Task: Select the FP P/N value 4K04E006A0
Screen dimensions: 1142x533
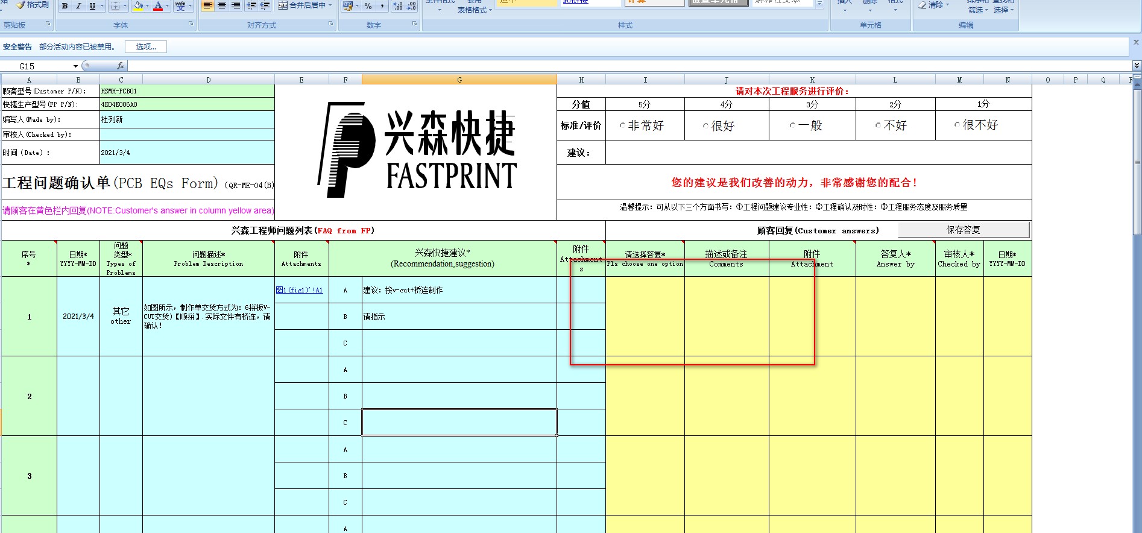Action: 187,104
